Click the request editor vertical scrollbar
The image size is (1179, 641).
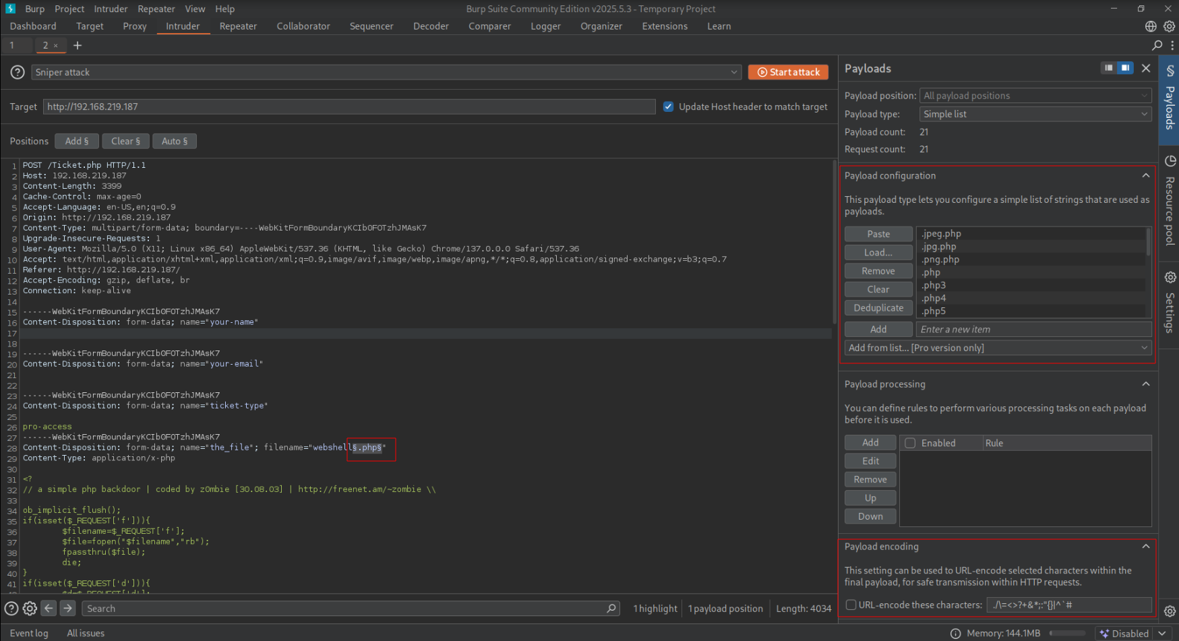pos(835,243)
